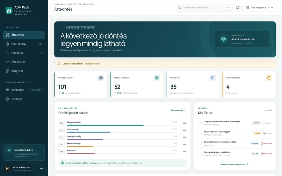This screenshot has width=282, height=176.
Task: Click red clock icon next to Ma, 16:30
Action: [x=262, y=154]
